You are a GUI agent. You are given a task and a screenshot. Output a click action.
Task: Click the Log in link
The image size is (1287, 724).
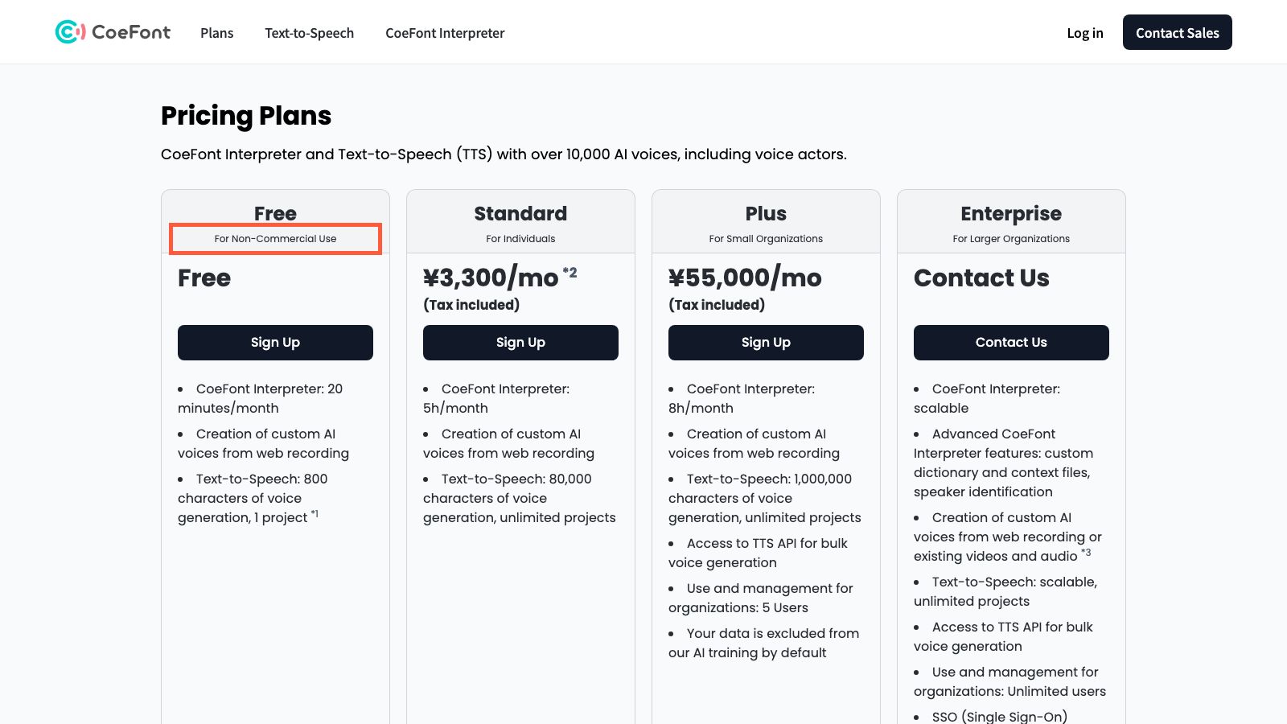pyautogui.click(x=1085, y=33)
